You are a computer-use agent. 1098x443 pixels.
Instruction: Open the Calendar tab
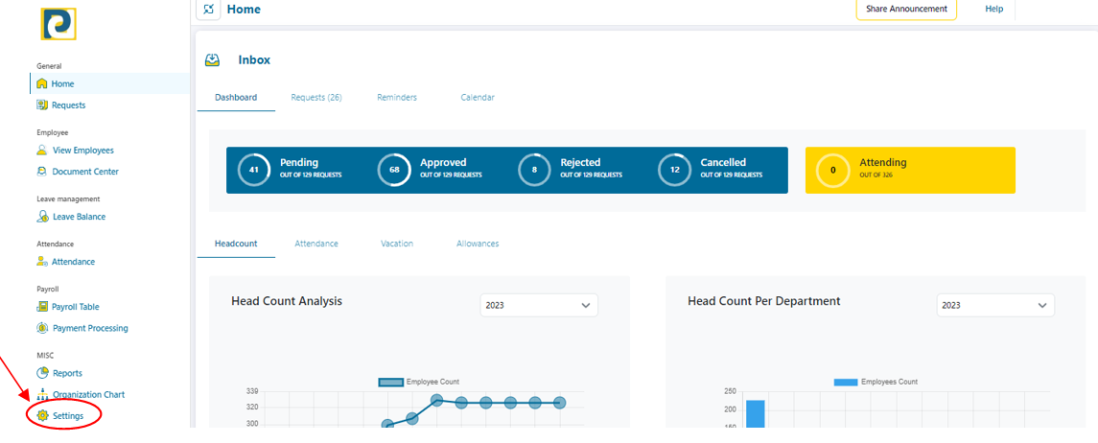[478, 98]
